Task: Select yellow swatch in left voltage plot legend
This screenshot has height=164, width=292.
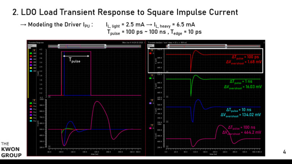Action: tap(31, 118)
